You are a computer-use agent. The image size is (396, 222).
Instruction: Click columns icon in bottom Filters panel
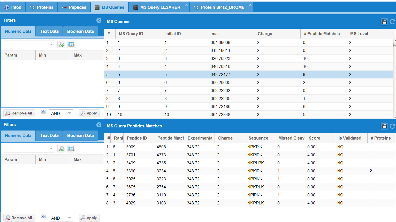tap(71, 149)
